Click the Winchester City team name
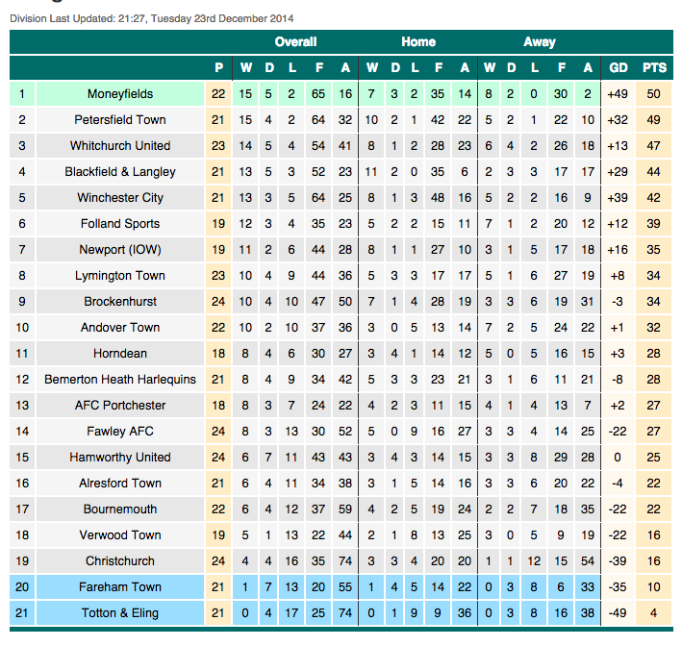This screenshot has width=682, height=646. (x=120, y=198)
